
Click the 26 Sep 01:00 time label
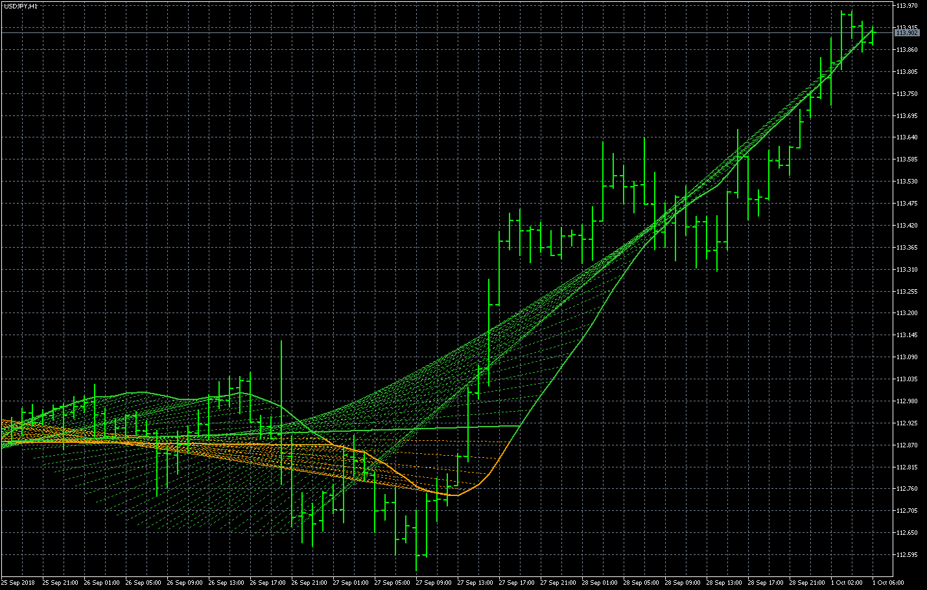tap(102, 583)
